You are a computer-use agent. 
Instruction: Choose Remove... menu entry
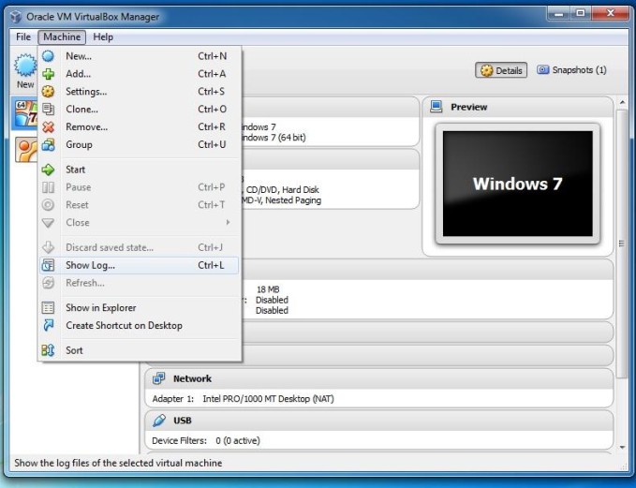(139, 127)
